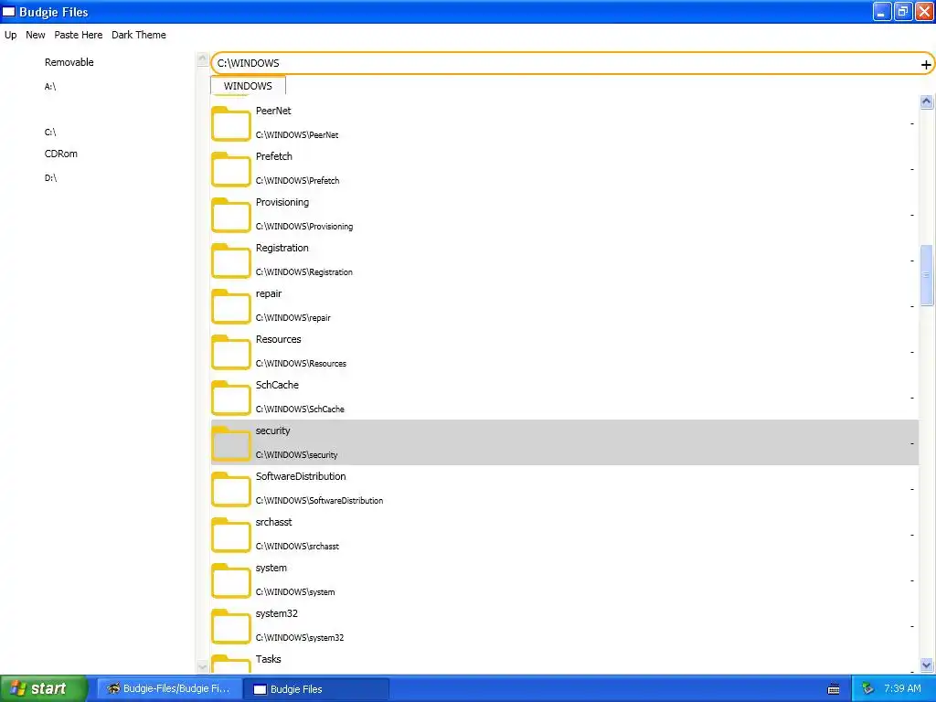Click the file list scroll down arrow

pyautogui.click(x=927, y=665)
